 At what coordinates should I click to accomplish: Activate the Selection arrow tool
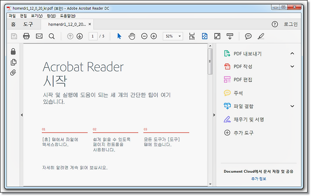(x=119, y=36)
